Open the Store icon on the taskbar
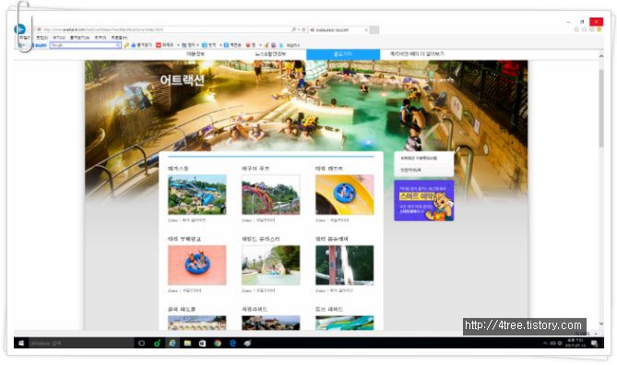Screen dimensions: 617x365 [x=202, y=344]
